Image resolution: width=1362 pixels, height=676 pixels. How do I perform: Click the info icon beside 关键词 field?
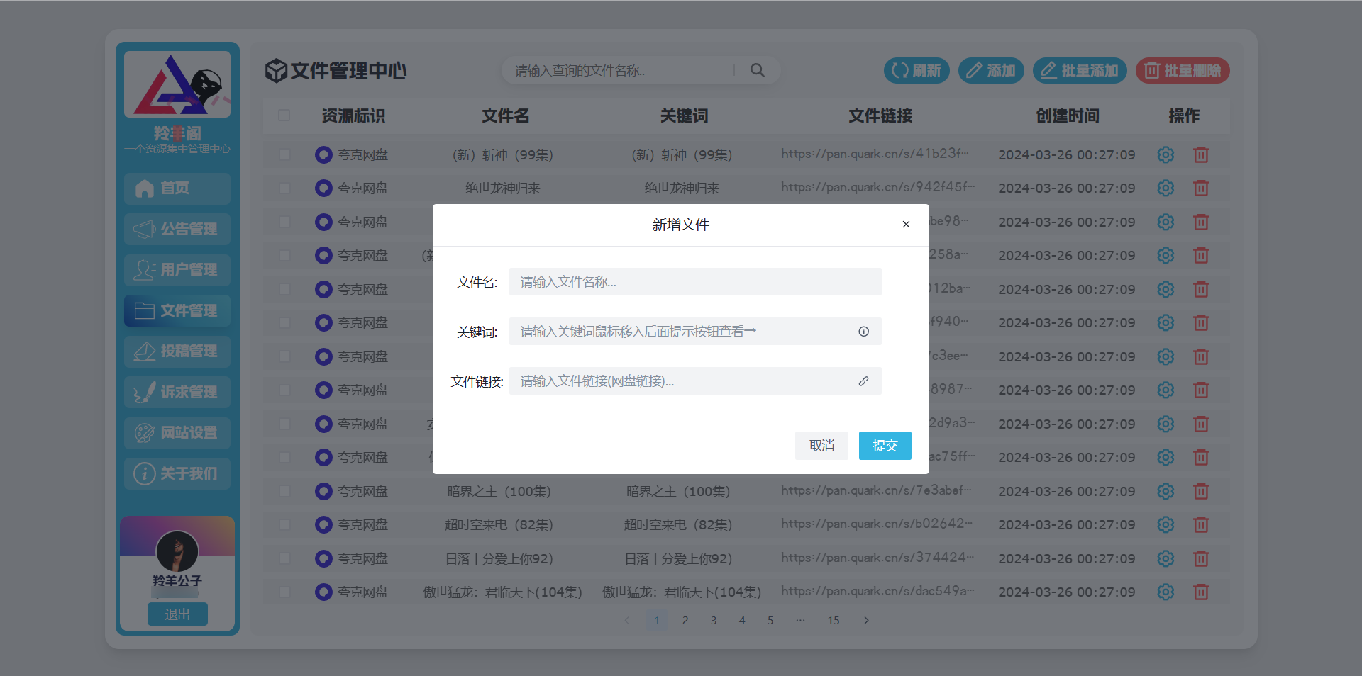tap(863, 331)
